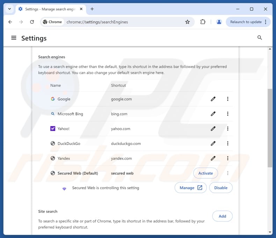Edit the Yandex search engine entry
Viewport: 276px width, 238px height.
[213, 158]
